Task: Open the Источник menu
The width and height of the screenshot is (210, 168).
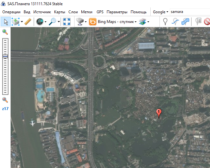Action: (42, 12)
